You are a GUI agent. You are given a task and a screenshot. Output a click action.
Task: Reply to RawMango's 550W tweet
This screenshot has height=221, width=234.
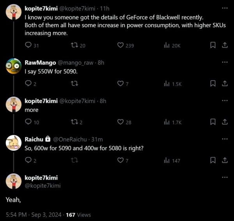click(x=28, y=83)
